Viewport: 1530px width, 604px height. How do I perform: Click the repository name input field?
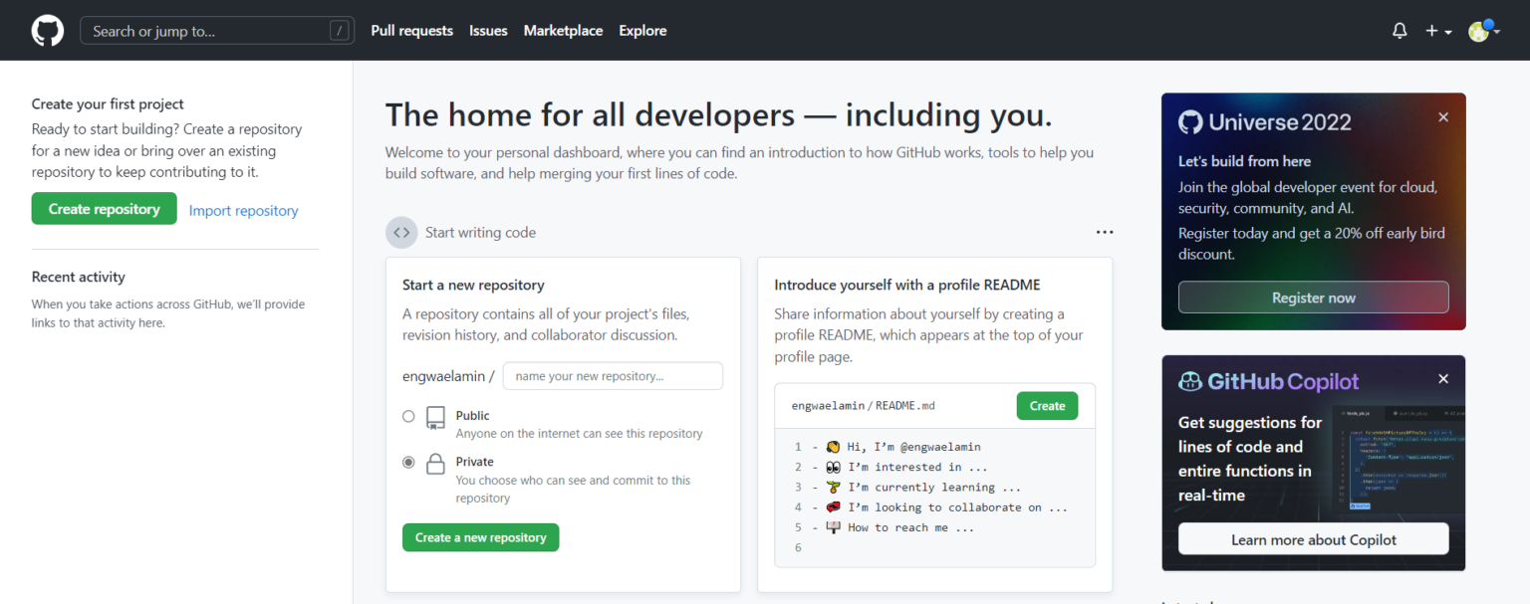tap(612, 375)
